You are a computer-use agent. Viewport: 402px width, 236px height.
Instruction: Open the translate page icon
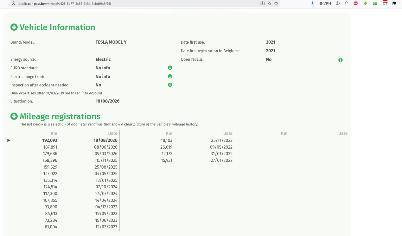[x=269, y=4]
